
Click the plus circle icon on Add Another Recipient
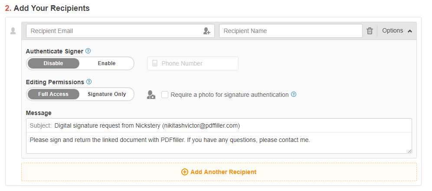pos(185,172)
